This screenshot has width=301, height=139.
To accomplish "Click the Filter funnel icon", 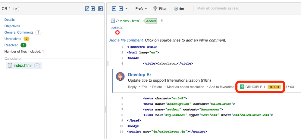I will (155, 9).
